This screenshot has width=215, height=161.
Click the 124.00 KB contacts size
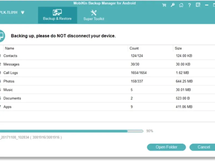pyautogui.click(x=184, y=56)
